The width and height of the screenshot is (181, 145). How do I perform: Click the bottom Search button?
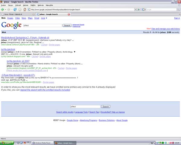coord(106,107)
